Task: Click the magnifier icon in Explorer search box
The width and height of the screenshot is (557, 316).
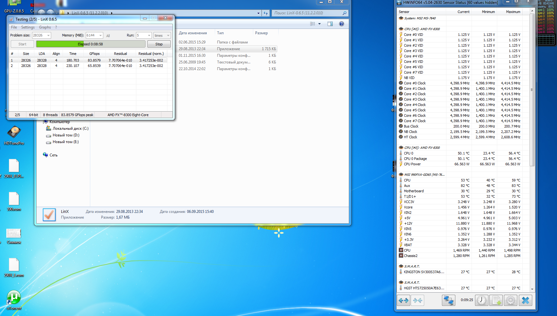Action: click(344, 13)
